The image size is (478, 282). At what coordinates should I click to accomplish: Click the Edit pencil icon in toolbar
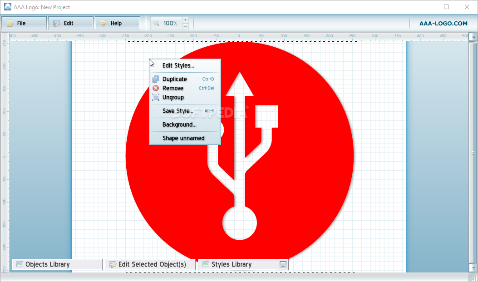[x=56, y=23]
